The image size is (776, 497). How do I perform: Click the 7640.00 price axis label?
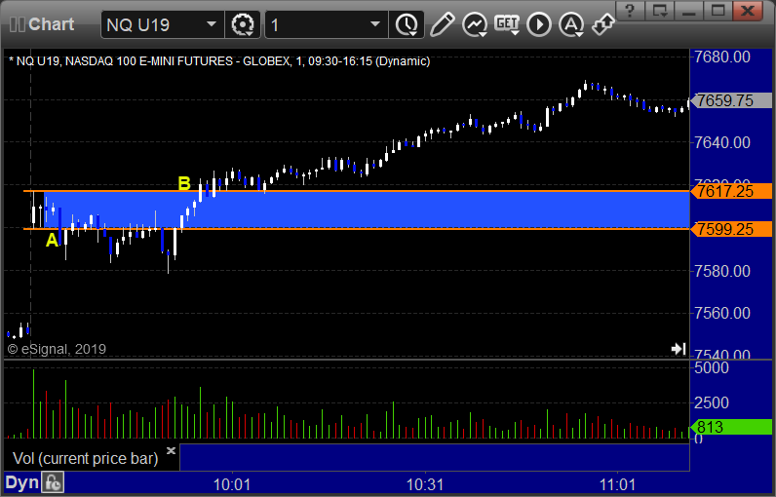[722, 142]
